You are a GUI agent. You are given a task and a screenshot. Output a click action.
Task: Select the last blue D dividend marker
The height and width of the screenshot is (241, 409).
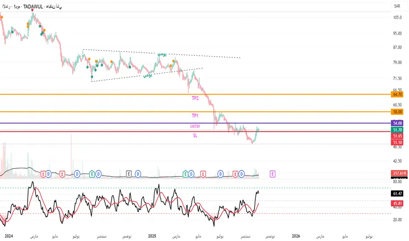(241, 174)
